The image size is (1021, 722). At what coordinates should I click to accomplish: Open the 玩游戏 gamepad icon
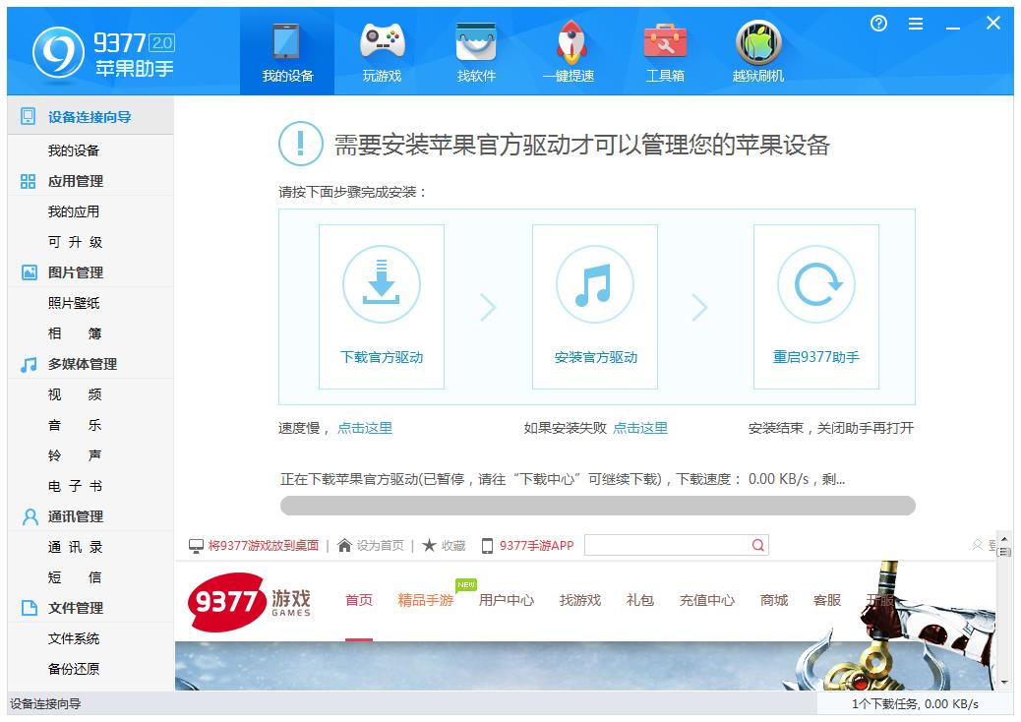click(382, 43)
